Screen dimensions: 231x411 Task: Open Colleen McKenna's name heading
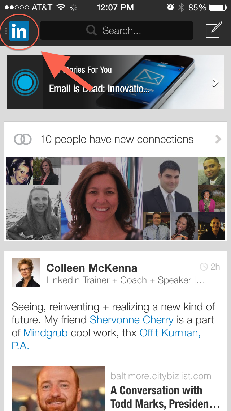[92, 268]
